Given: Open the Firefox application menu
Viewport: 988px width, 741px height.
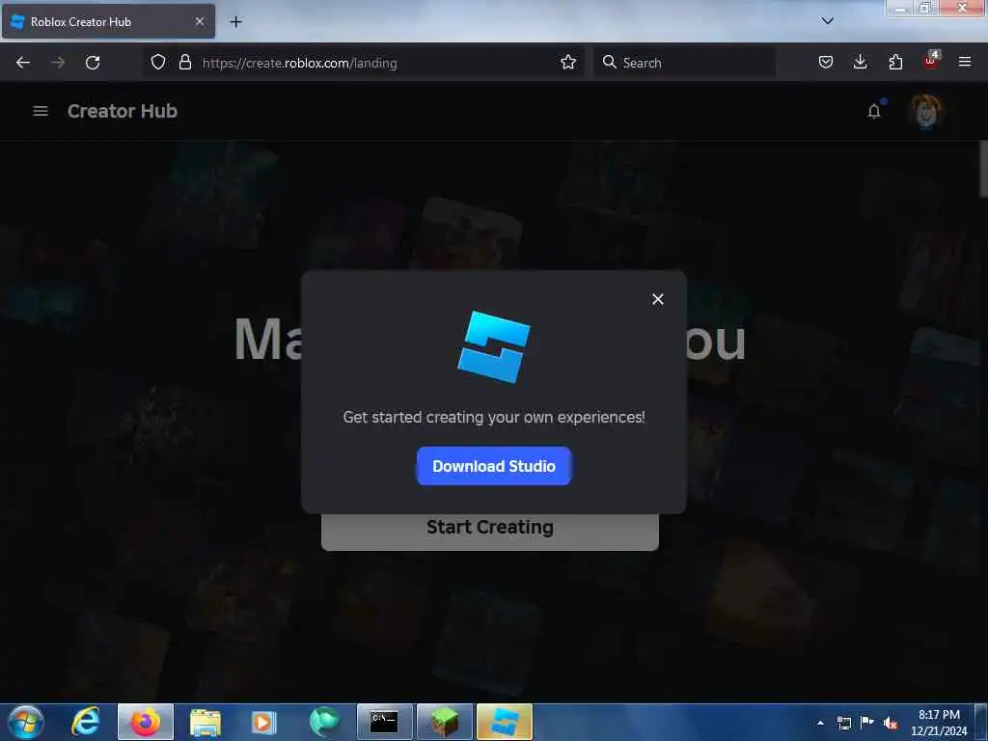Looking at the screenshot, I should pyautogui.click(x=965, y=62).
